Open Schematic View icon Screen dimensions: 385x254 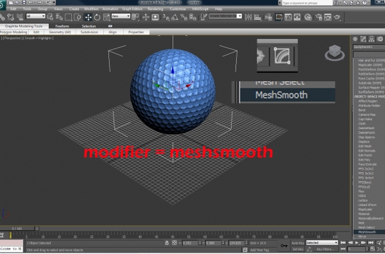[297, 17]
